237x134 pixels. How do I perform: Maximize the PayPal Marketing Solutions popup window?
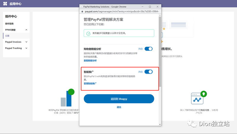[x=150, y=6]
